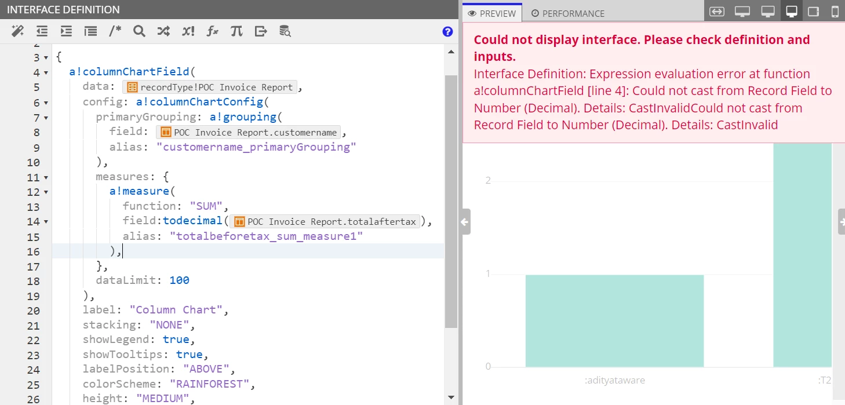The width and height of the screenshot is (845, 405).
Task: Click "Column Chart" label string
Action: point(176,310)
